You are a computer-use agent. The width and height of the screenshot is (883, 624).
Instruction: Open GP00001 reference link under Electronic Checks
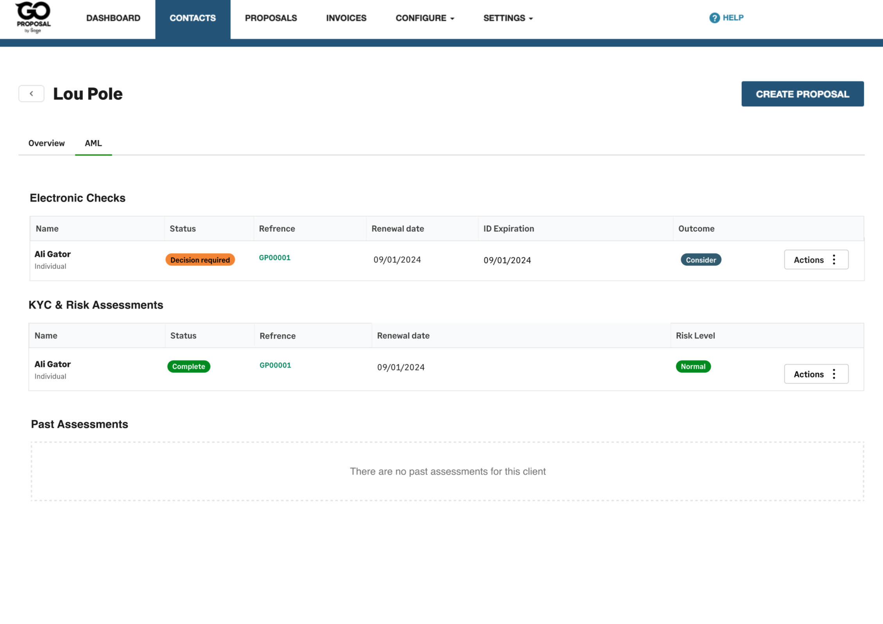tap(275, 258)
